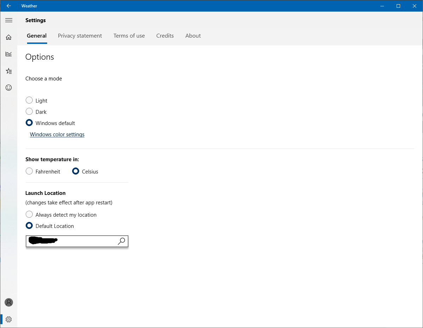Open the Terms of use tab

pyautogui.click(x=129, y=35)
